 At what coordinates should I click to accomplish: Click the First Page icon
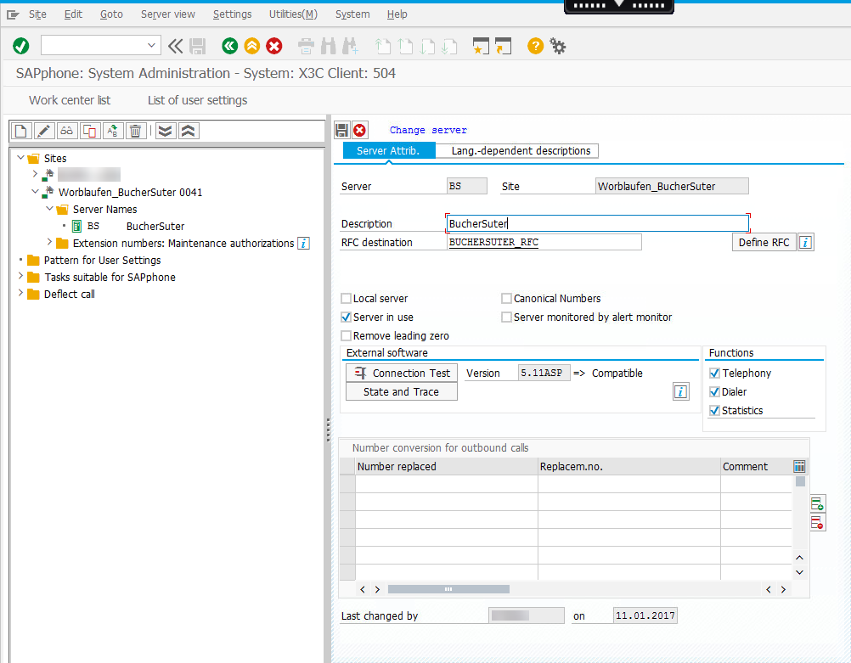tap(383, 46)
